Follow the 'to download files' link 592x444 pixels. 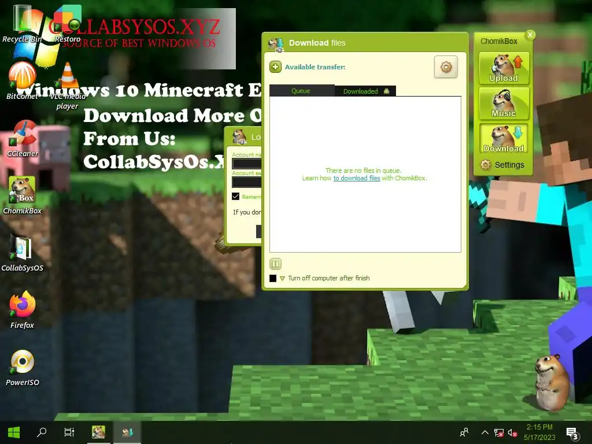(356, 178)
